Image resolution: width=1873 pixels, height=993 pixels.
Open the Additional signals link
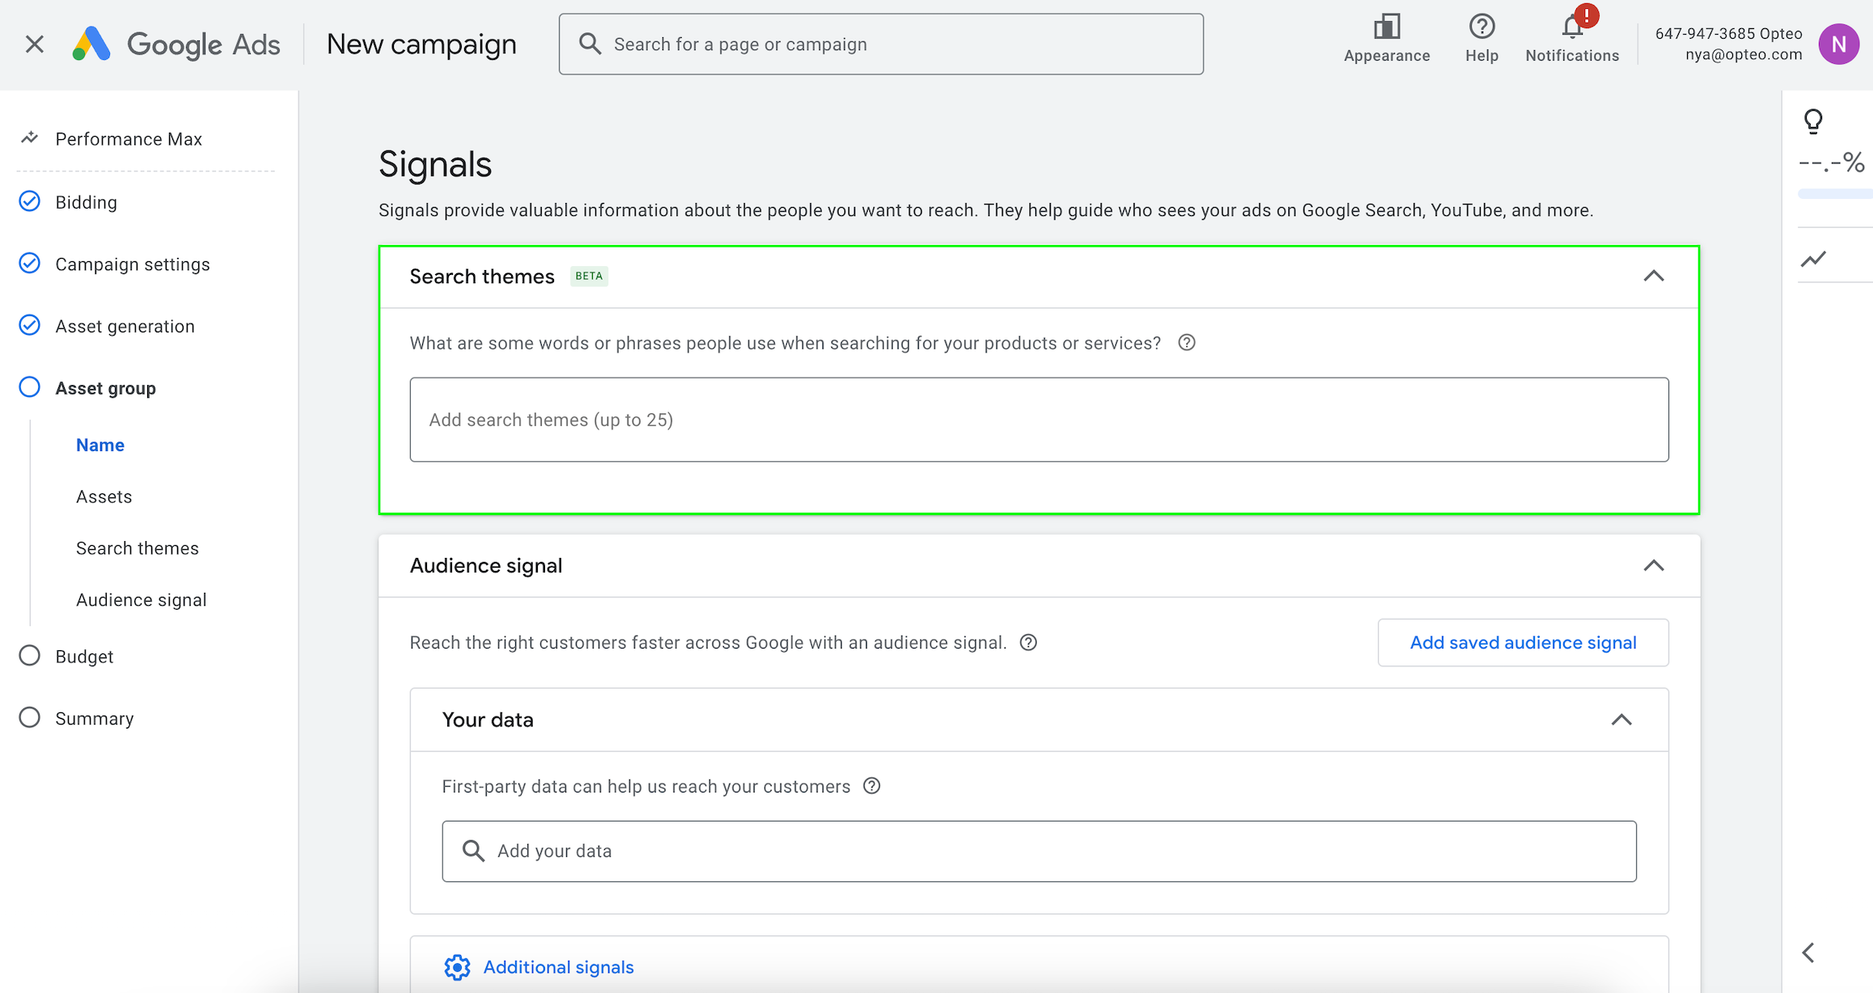point(558,967)
